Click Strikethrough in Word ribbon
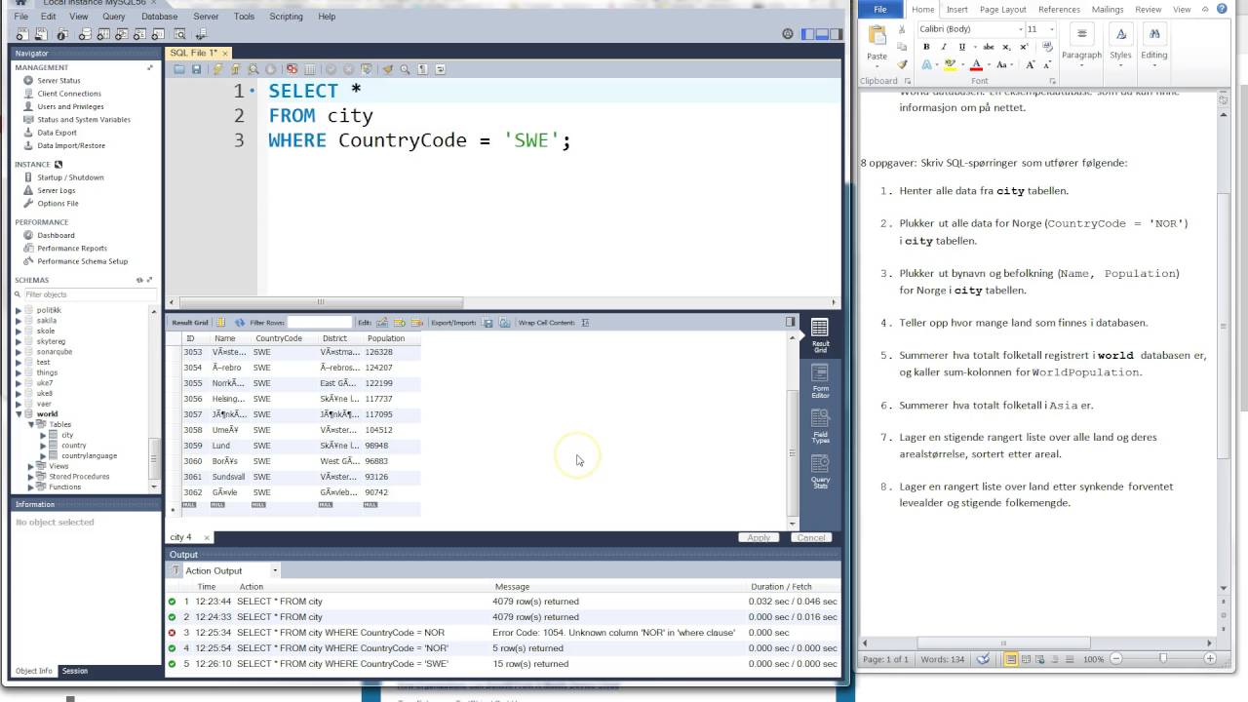This screenshot has width=1248, height=702. [989, 46]
